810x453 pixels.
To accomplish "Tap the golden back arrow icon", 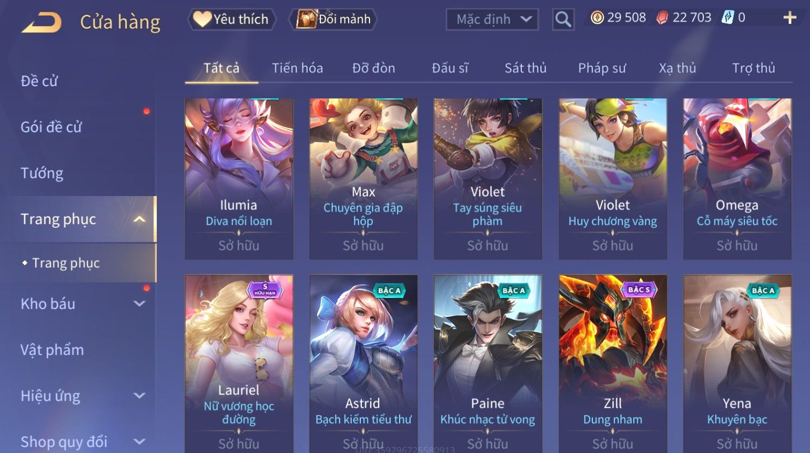I will (41, 23).
